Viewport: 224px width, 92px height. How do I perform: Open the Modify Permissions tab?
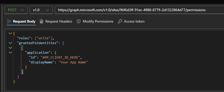coord(95,21)
